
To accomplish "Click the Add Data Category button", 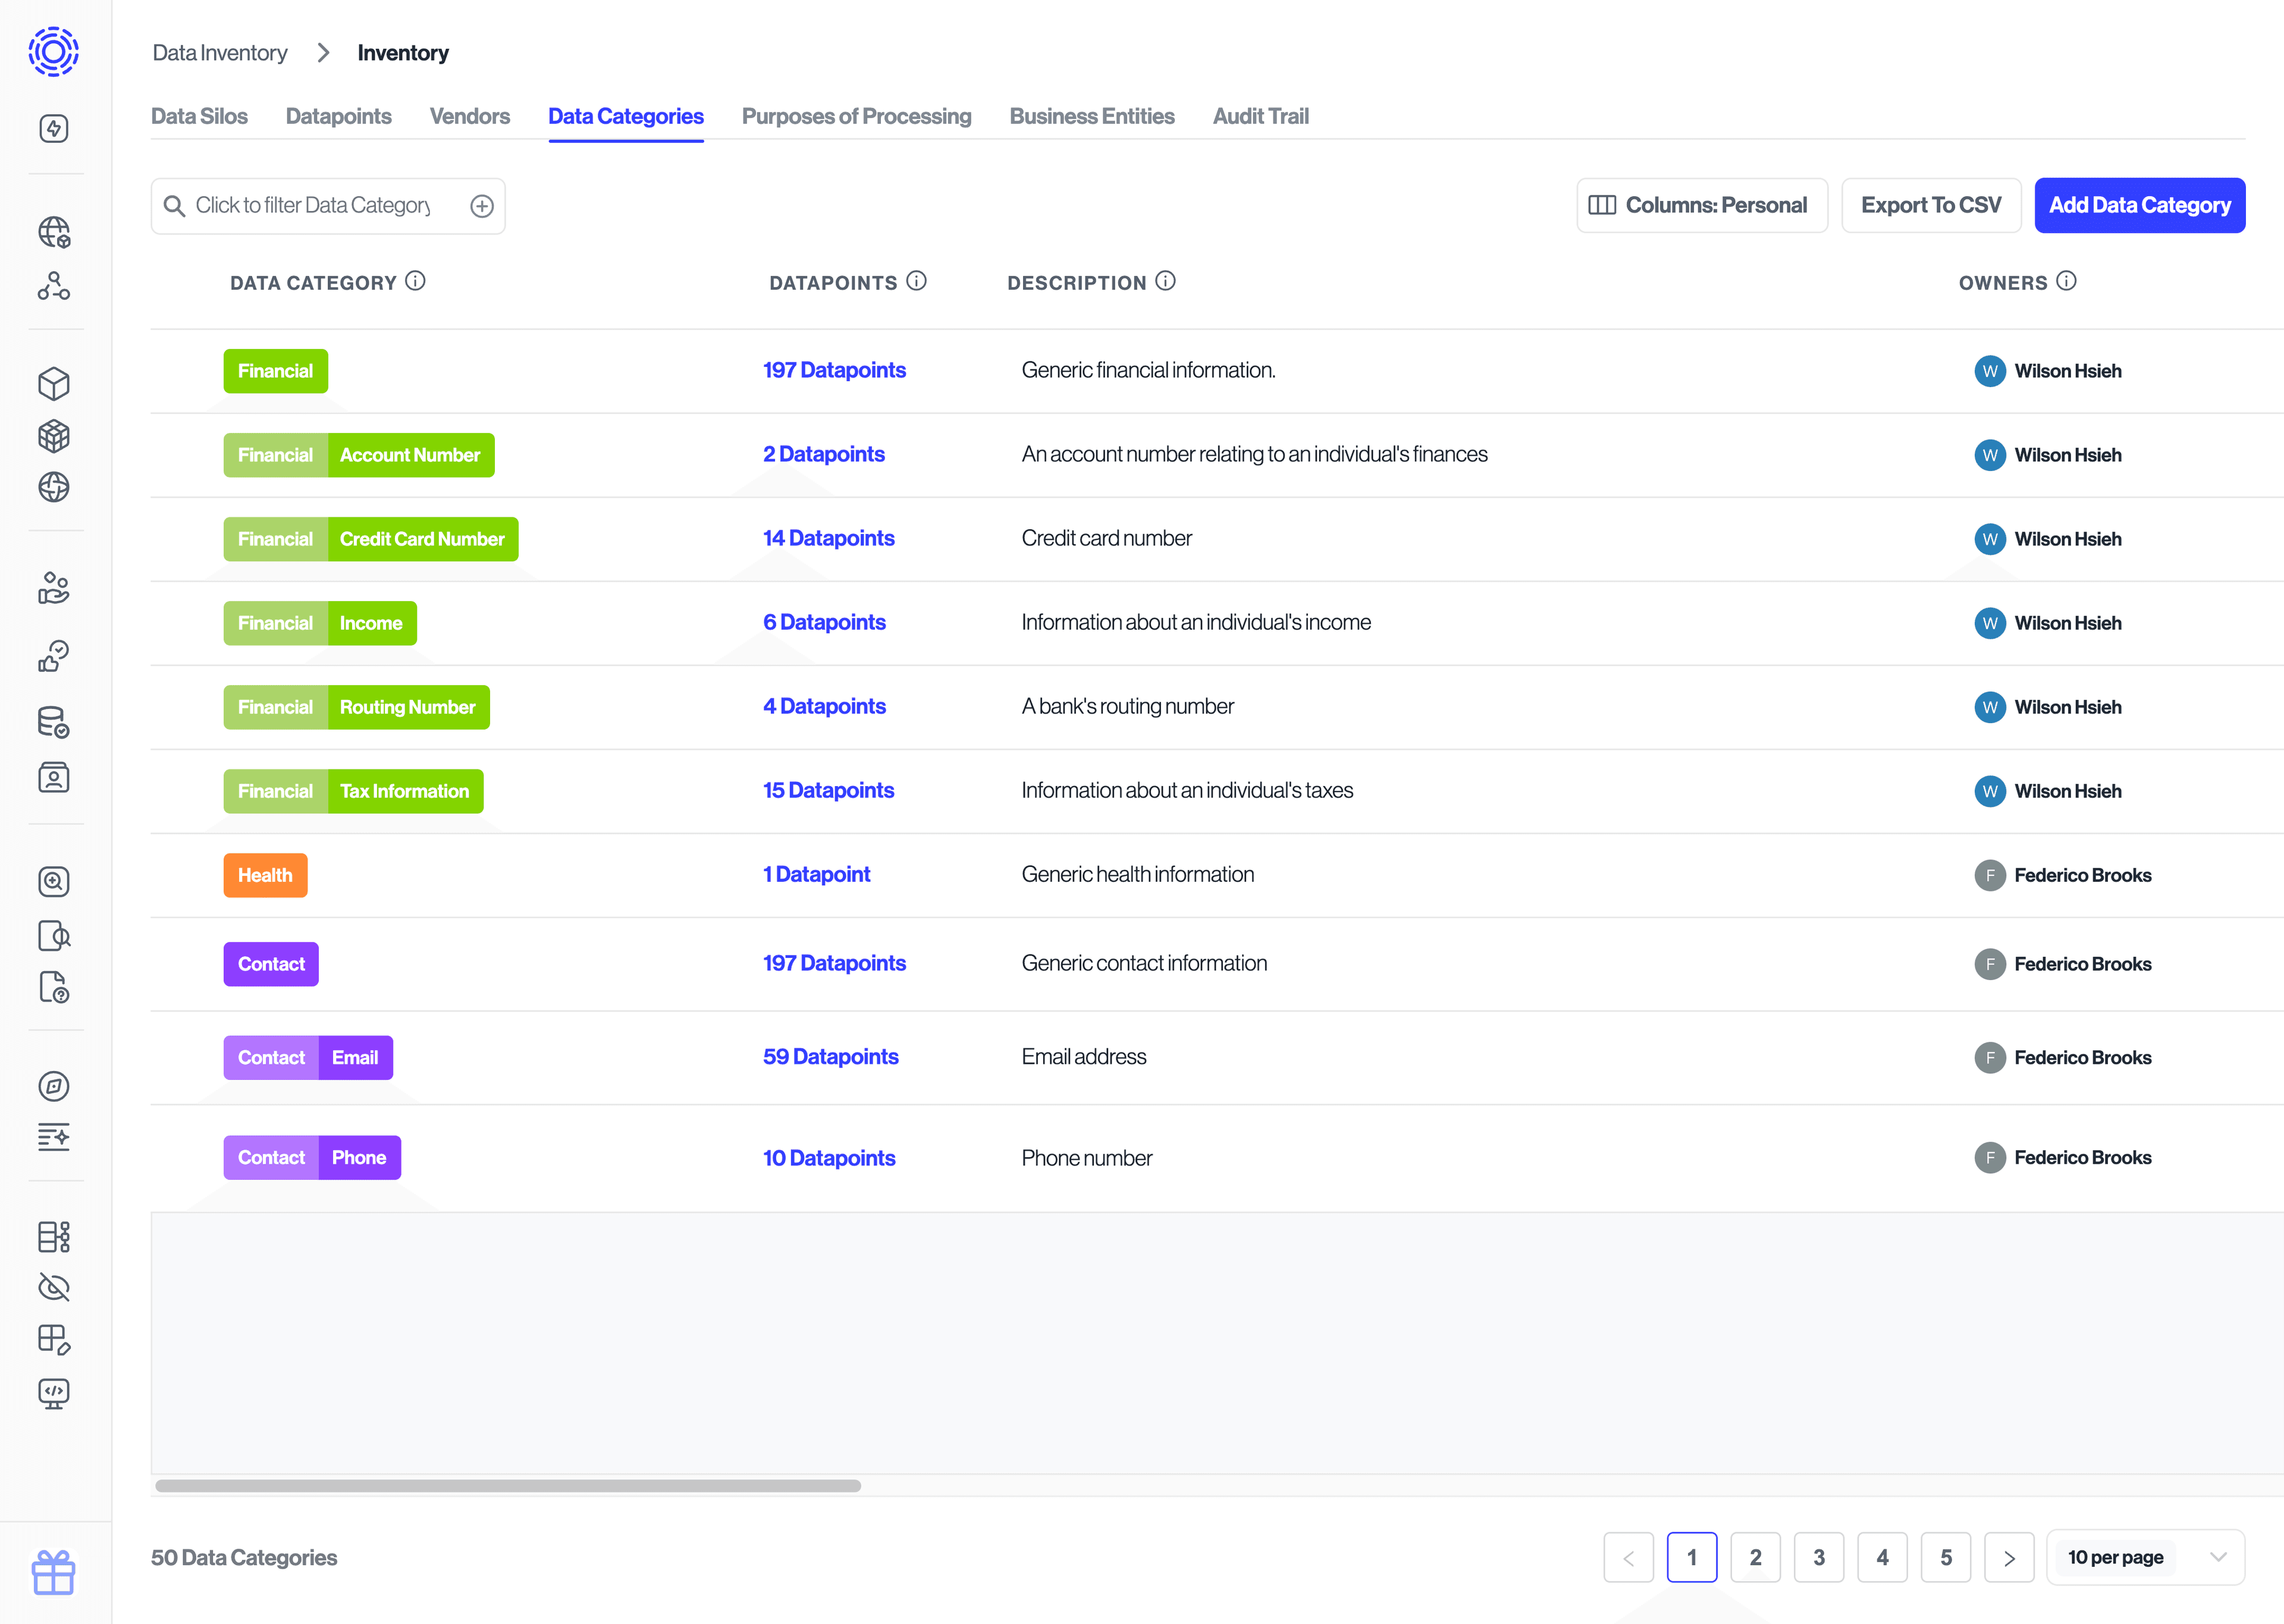I will coord(2140,205).
